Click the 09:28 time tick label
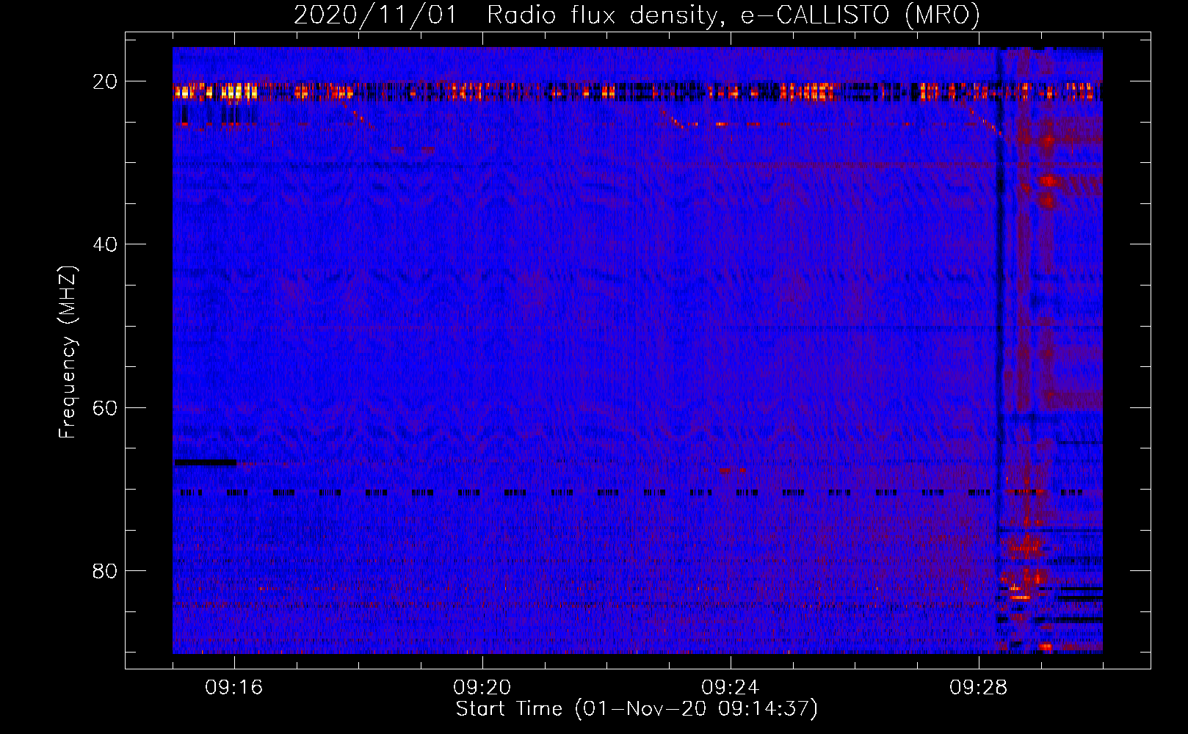The width and height of the screenshot is (1188, 734). click(x=979, y=688)
